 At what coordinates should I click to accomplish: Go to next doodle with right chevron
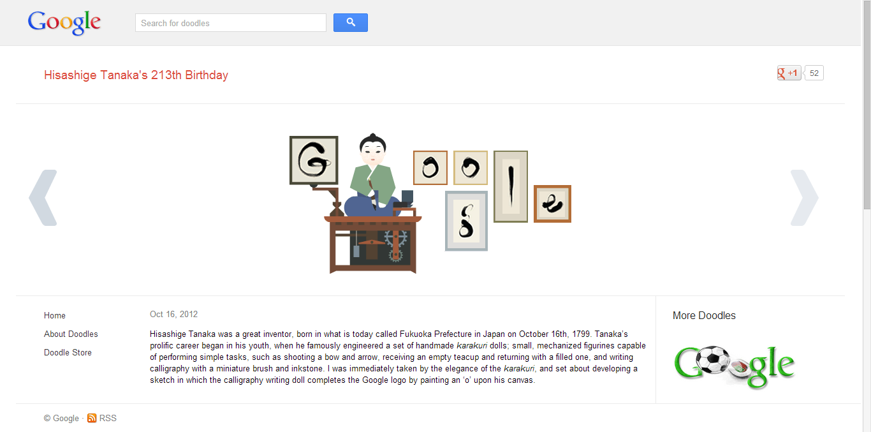pyautogui.click(x=804, y=198)
